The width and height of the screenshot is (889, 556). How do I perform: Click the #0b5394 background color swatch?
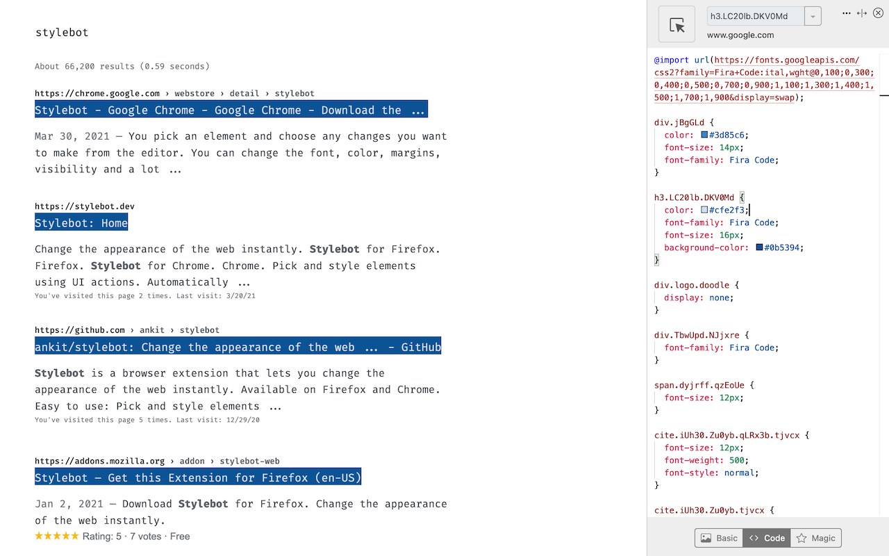[760, 247]
